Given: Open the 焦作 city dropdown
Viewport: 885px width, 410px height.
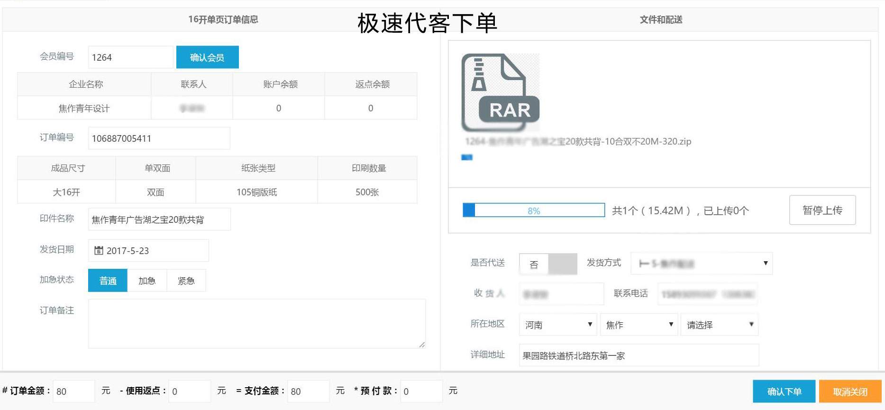Looking at the screenshot, I should 639,325.
